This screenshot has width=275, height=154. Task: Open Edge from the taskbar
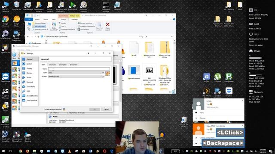112,151
